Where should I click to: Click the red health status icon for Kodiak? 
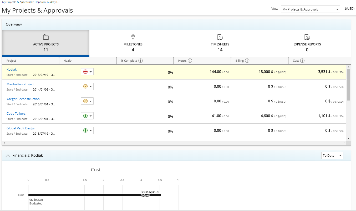click(85, 72)
